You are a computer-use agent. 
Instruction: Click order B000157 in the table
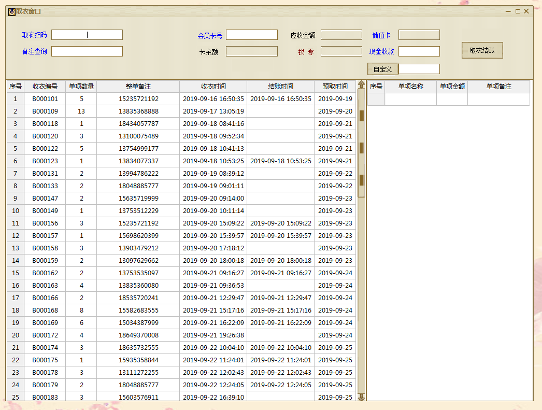click(45, 236)
